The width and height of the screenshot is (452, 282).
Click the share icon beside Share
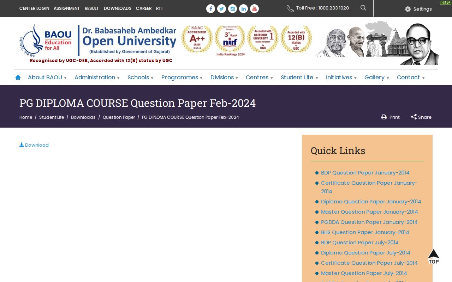point(414,117)
